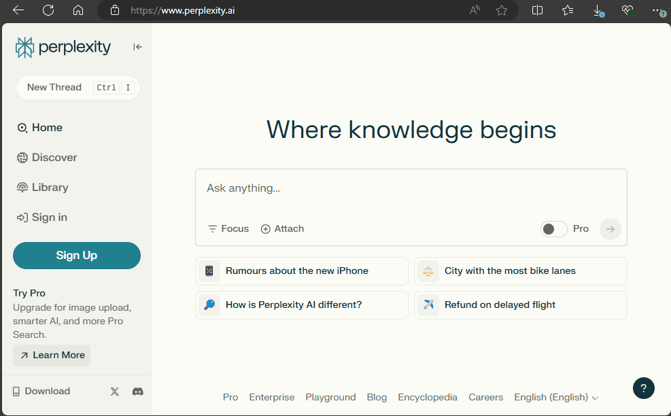
Task: Go to Home in the sidebar
Action: (40, 128)
